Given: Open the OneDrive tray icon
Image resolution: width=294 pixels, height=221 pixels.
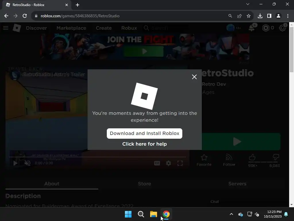Looking at the screenshot, I should 241,214.
